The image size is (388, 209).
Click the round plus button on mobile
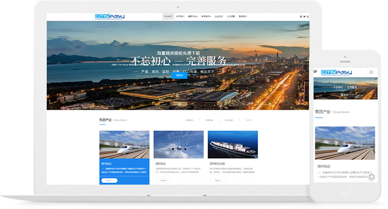tap(371, 177)
